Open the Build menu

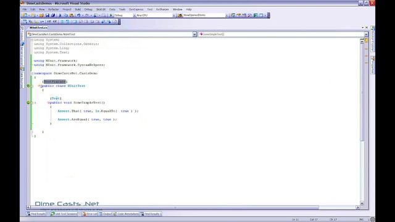[x=78, y=9]
